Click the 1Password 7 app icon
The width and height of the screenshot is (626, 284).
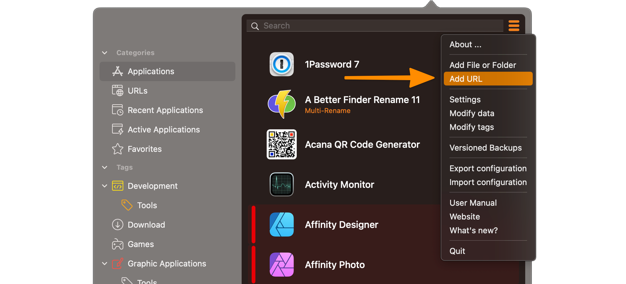[x=282, y=64]
